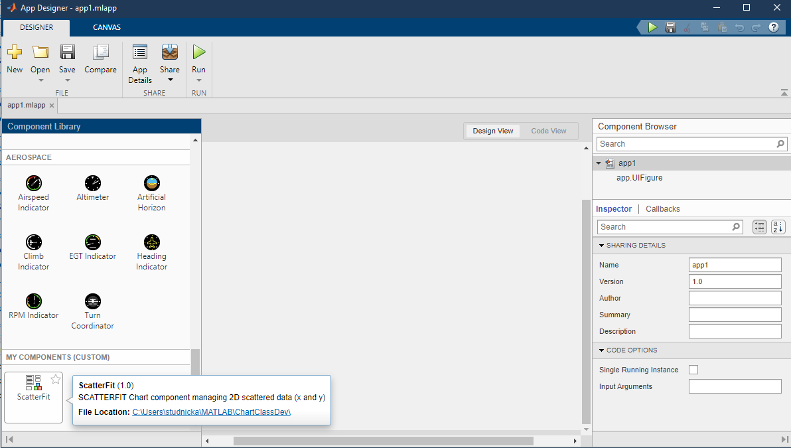Viewport: 791px width, 448px height.
Task: Click the Input Arguments field
Action: [735, 386]
